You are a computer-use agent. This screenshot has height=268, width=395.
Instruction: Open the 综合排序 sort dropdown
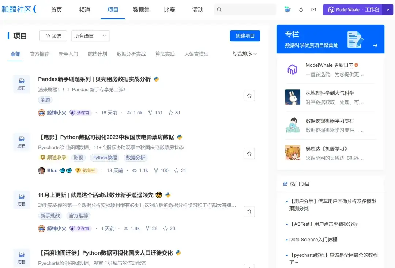coord(244,54)
